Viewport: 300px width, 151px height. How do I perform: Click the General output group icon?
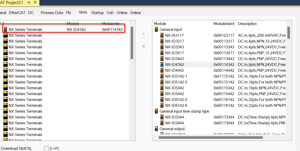coord(156,129)
